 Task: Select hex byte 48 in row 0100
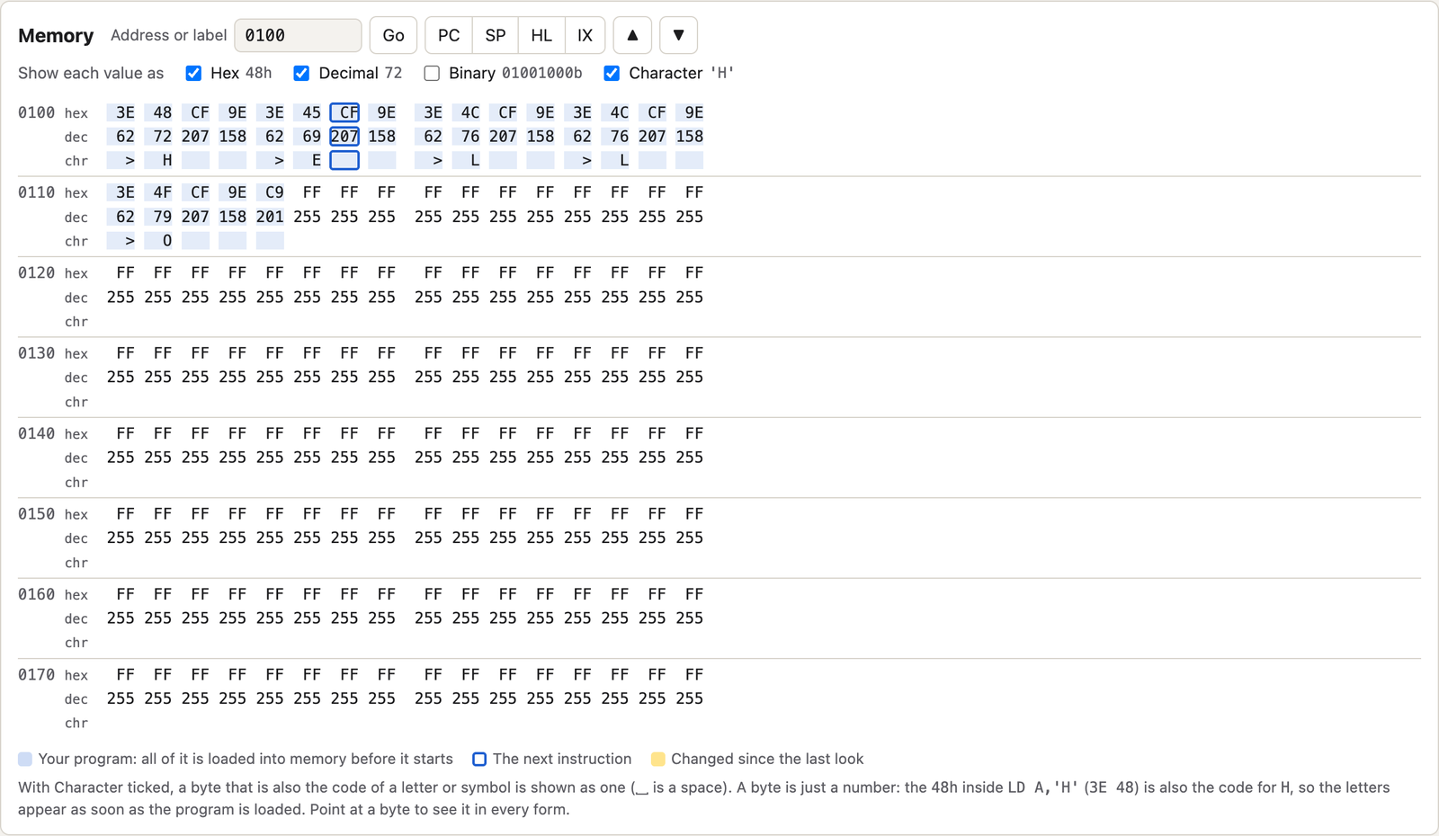158,112
